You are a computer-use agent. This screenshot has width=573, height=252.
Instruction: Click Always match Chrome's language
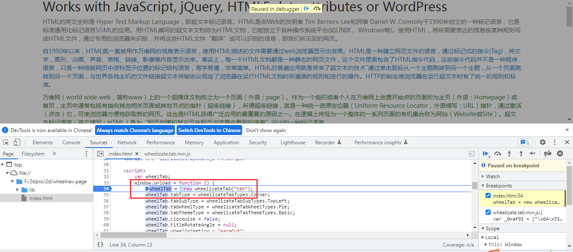pos(135,130)
